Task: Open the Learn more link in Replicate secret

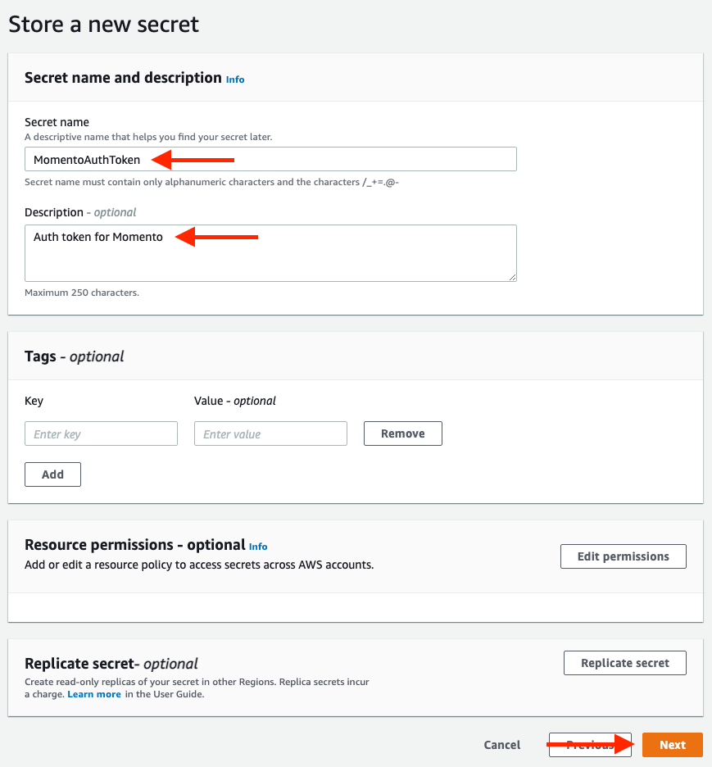Action: [93, 693]
